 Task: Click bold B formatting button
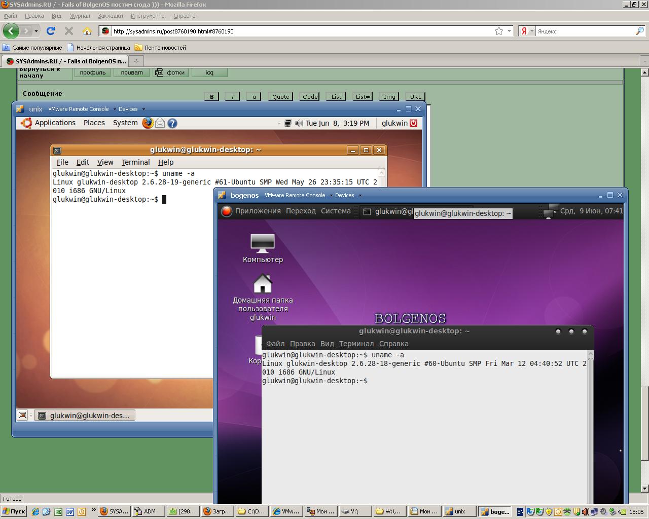[211, 96]
